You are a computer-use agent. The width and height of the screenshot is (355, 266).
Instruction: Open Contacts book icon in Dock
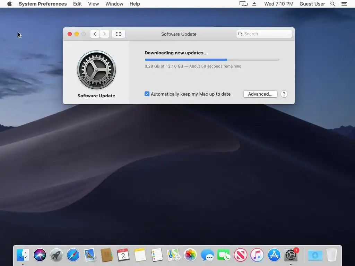click(106, 255)
